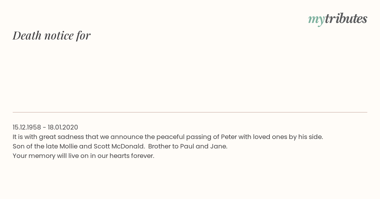Click the horizontal divider line

click(190, 112)
